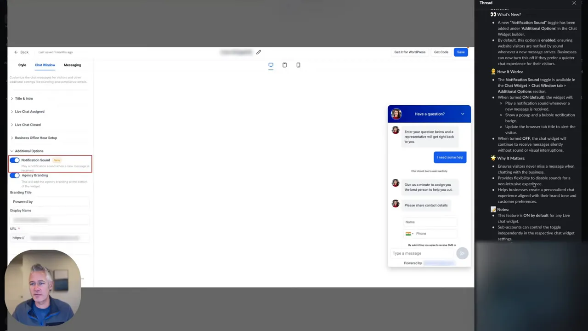Click the 'Notes:' heading in Thread
The height and width of the screenshot is (331, 588).
[x=503, y=210]
